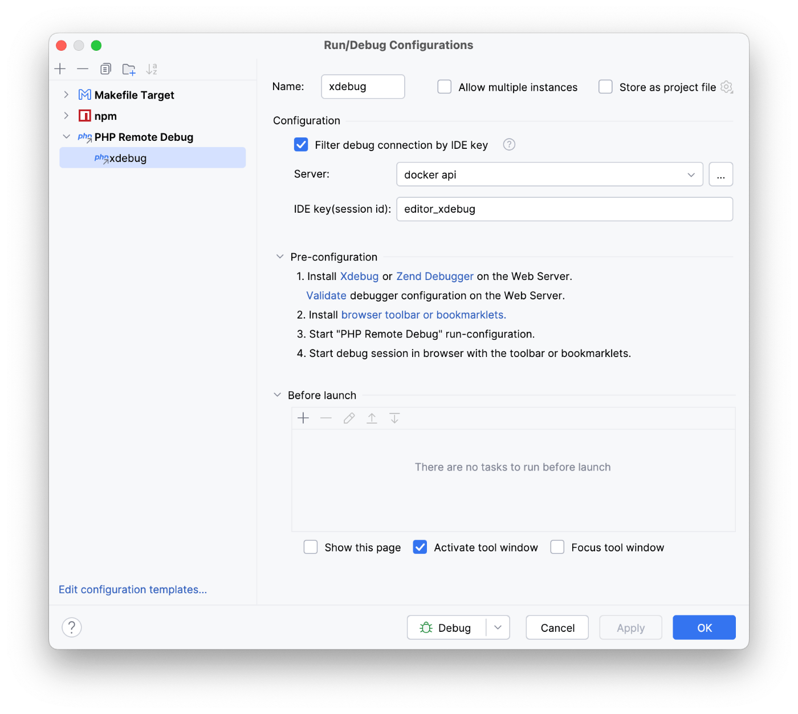Select Makefile Target in the tree
This screenshot has width=798, height=714.
coord(135,95)
